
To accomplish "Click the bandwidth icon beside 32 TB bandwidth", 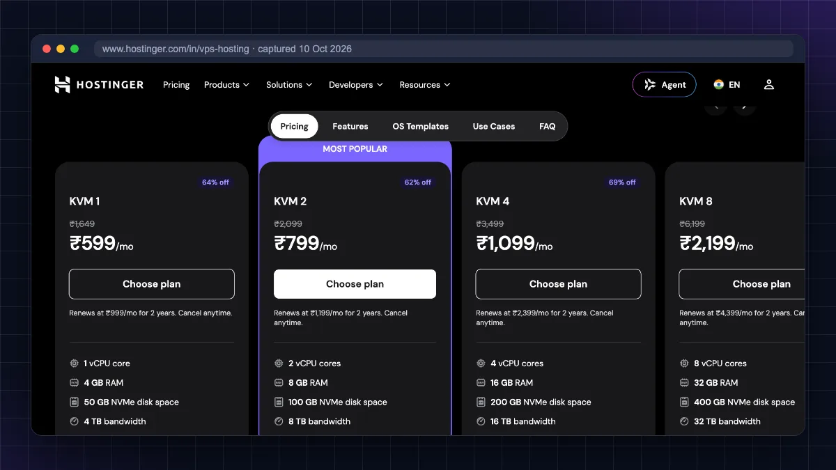I will pyautogui.click(x=685, y=422).
